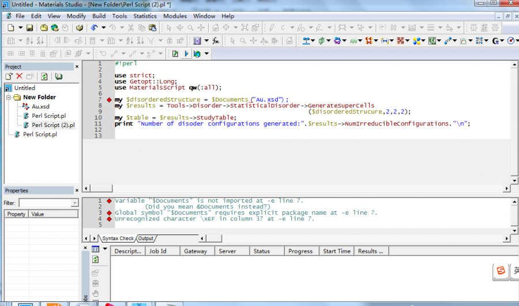This screenshot has height=306, width=519.
Task: Open the Modules menu
Action: [x=175, y=16]
